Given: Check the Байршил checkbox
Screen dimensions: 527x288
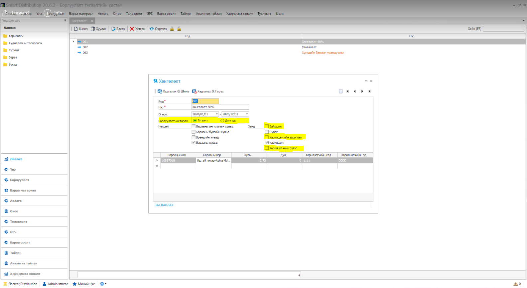Looking at the screenshot, I should (267, 126).
